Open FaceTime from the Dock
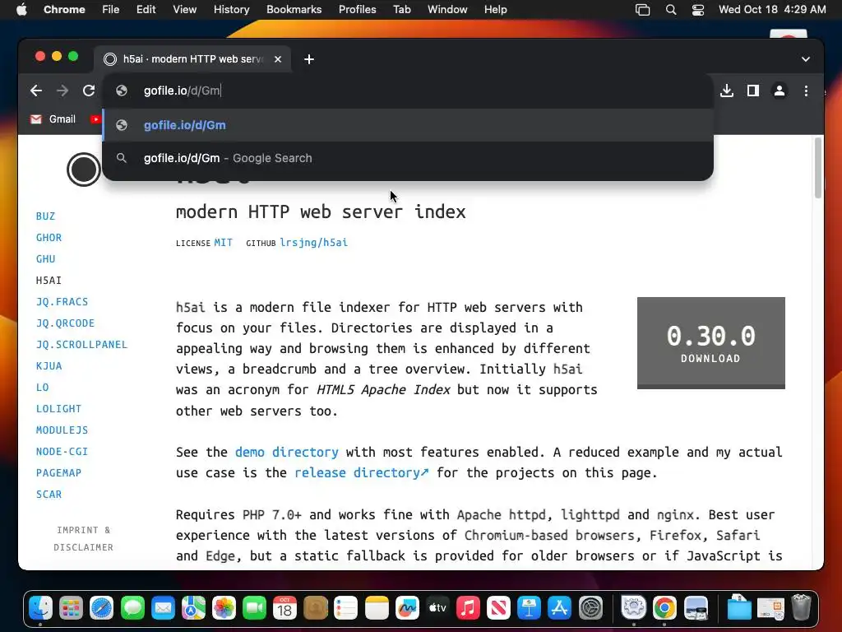Viewport: 842px width, 632px height. click(255, 608)
